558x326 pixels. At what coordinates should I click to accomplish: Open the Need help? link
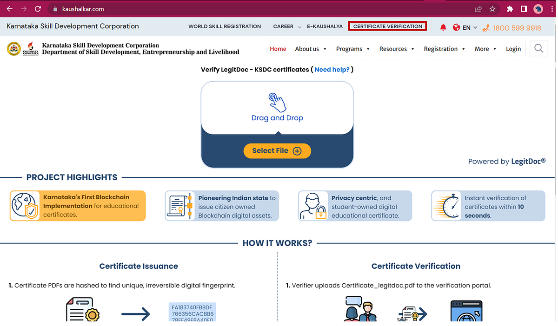click(332, 69)
